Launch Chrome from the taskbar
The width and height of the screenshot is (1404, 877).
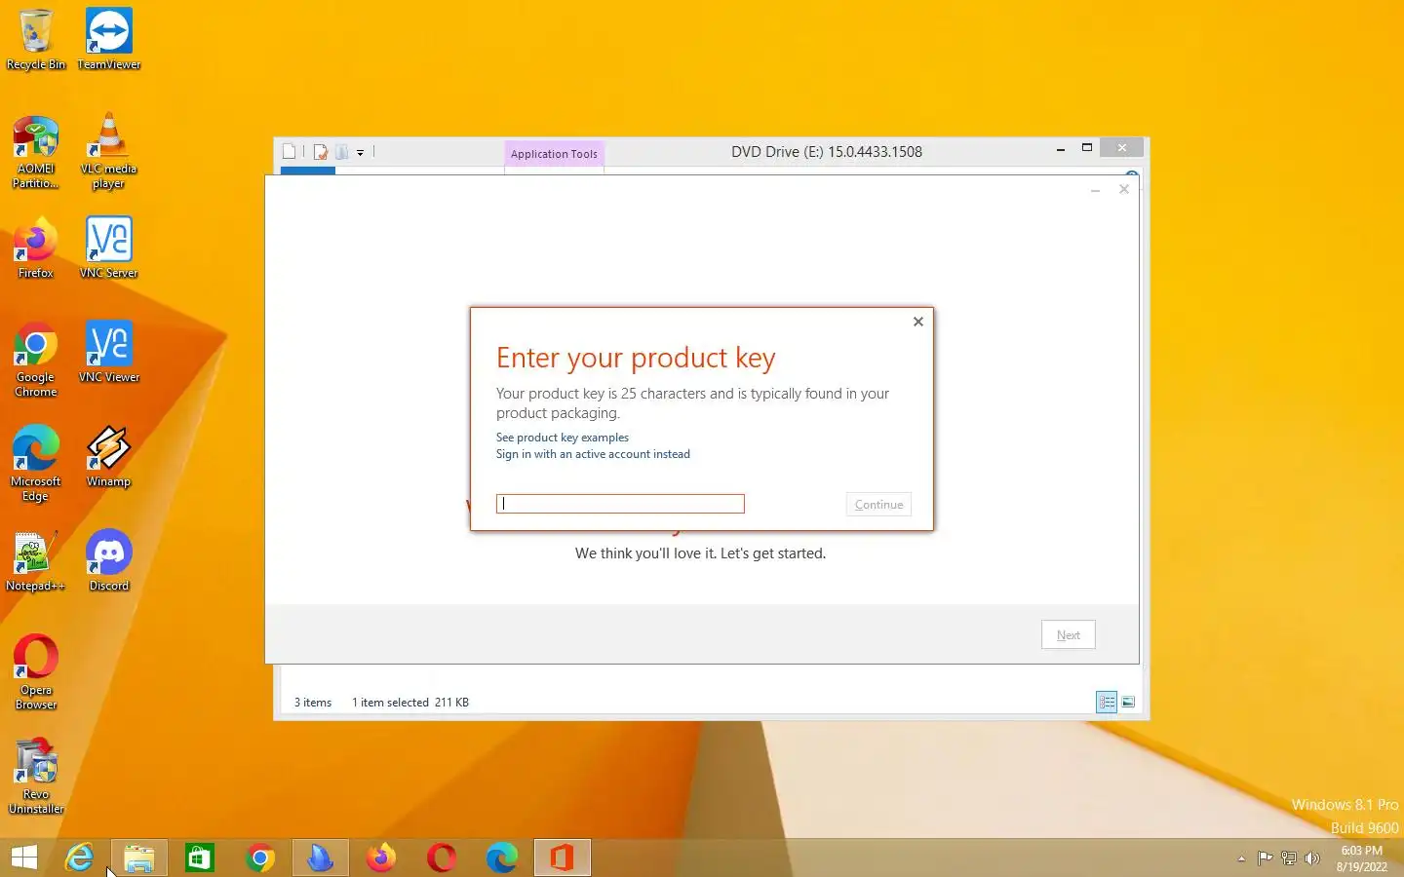260,858
